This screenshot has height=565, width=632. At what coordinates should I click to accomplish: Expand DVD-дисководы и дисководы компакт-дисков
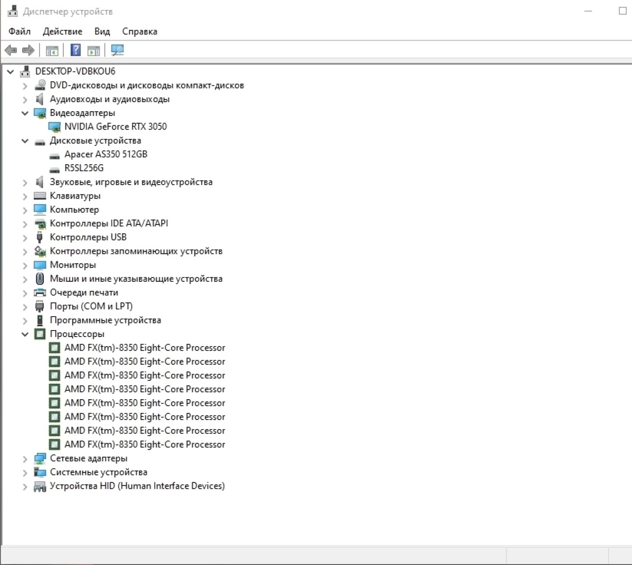[x=25, y=85]
